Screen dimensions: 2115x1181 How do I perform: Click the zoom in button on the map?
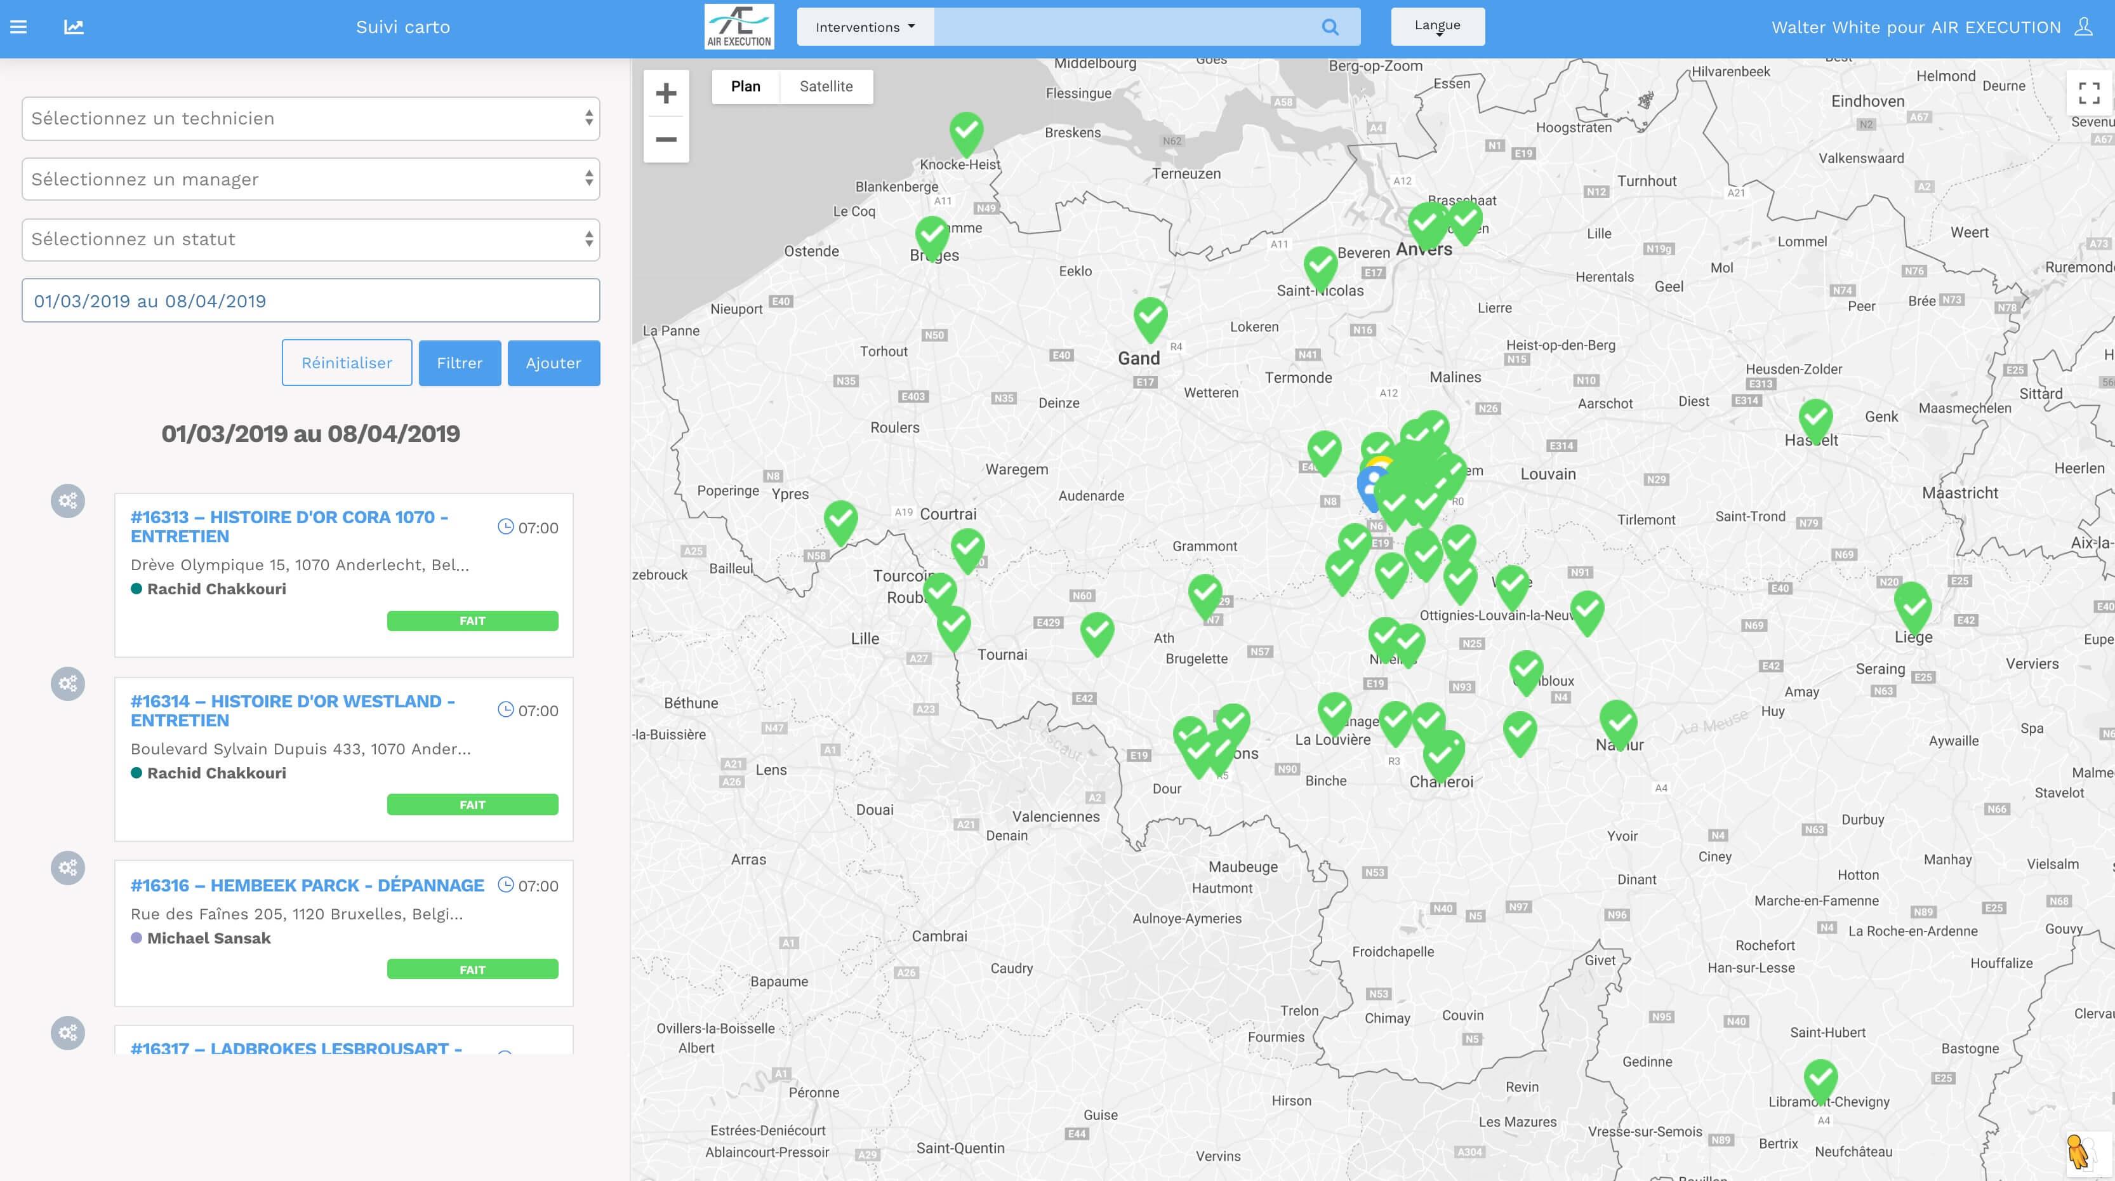pyautogui.click(x=665, y=93)
